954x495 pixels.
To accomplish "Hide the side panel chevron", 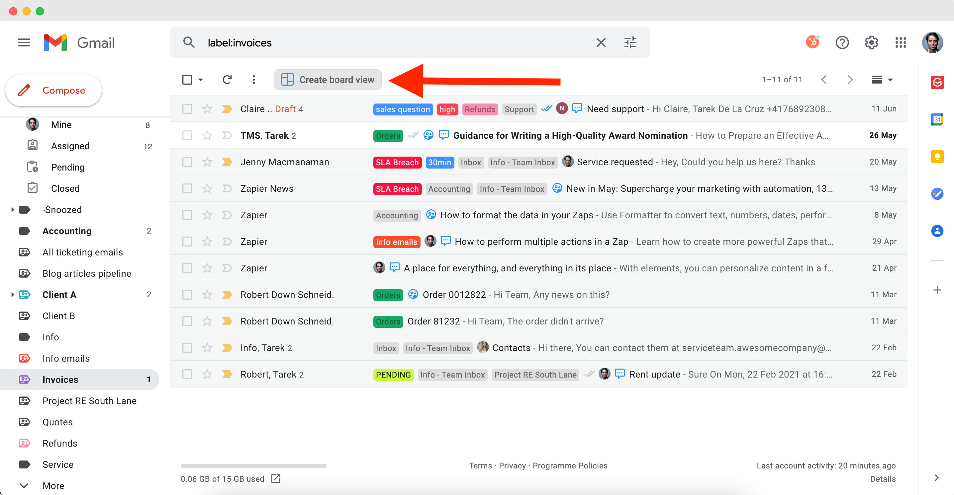I will pyautogui.click(x=936, y=478).
